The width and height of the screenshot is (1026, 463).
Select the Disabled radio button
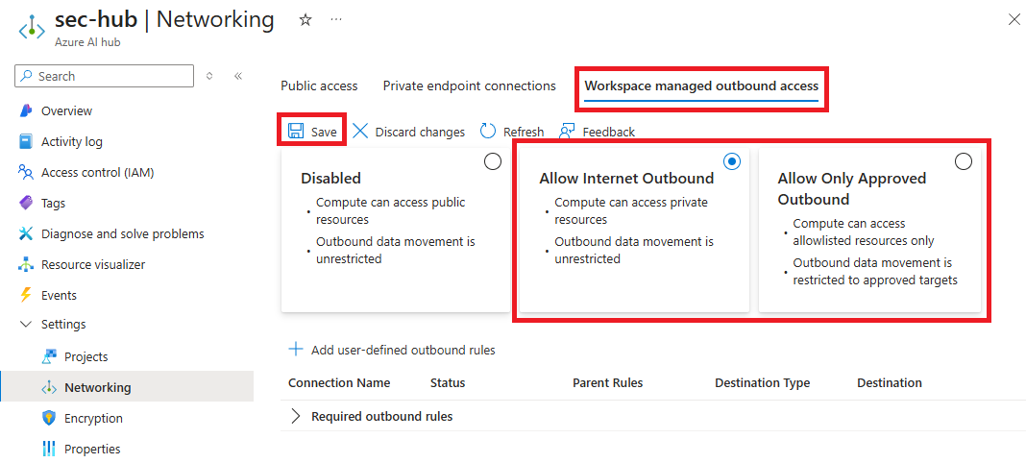click(493, 161)
